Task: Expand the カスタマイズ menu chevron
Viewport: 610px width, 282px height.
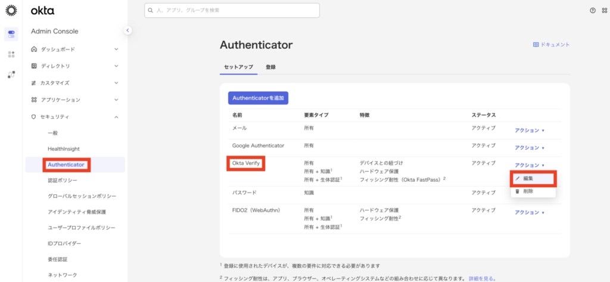Action: click(x=116, y=83)
